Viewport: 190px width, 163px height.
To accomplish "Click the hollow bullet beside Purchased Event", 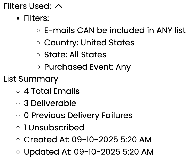I will [38, 67].
